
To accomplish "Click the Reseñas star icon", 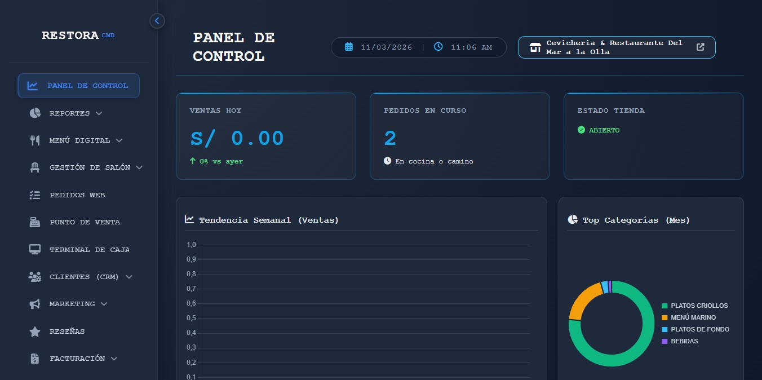I will tap(34, 331).
